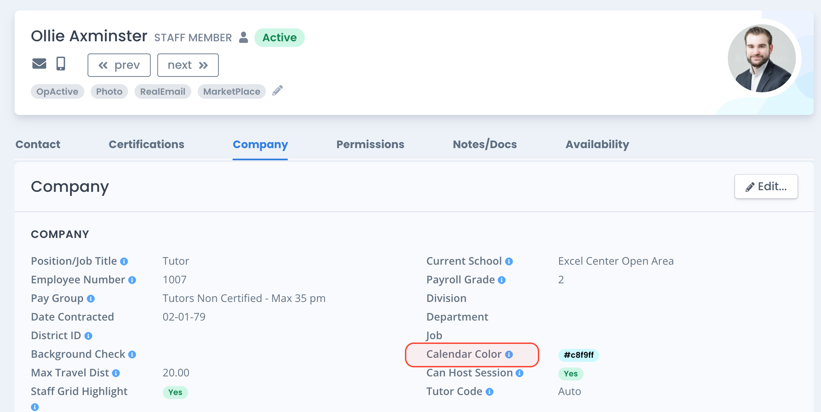Viewport: 821px width, 412px height.
Task: Click the pencil icon beside the tags
Action: pyautogui.click(x=278, y=91)
